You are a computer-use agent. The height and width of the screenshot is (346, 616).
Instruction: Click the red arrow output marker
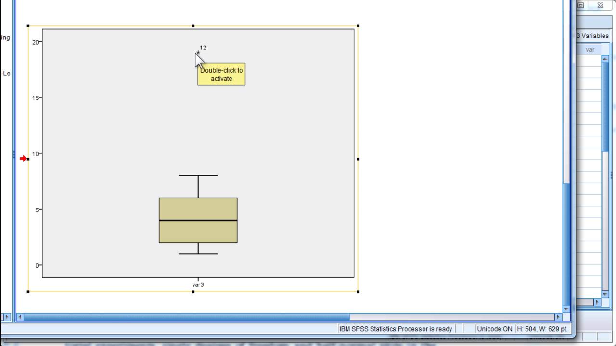[x=23, y=159]
